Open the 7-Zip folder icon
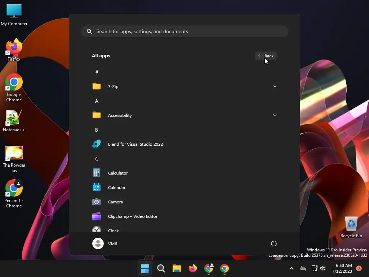 pos(97,86)
